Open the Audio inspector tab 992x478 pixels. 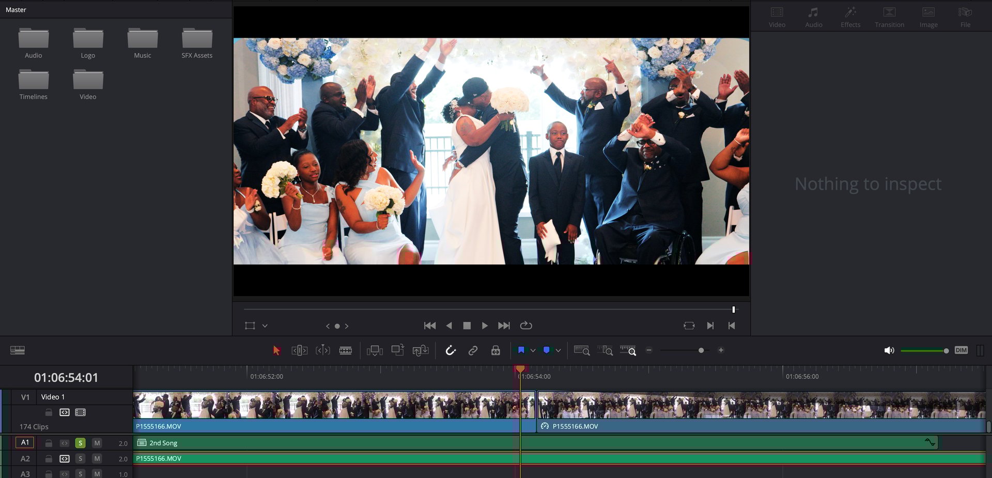coord(814,18)
